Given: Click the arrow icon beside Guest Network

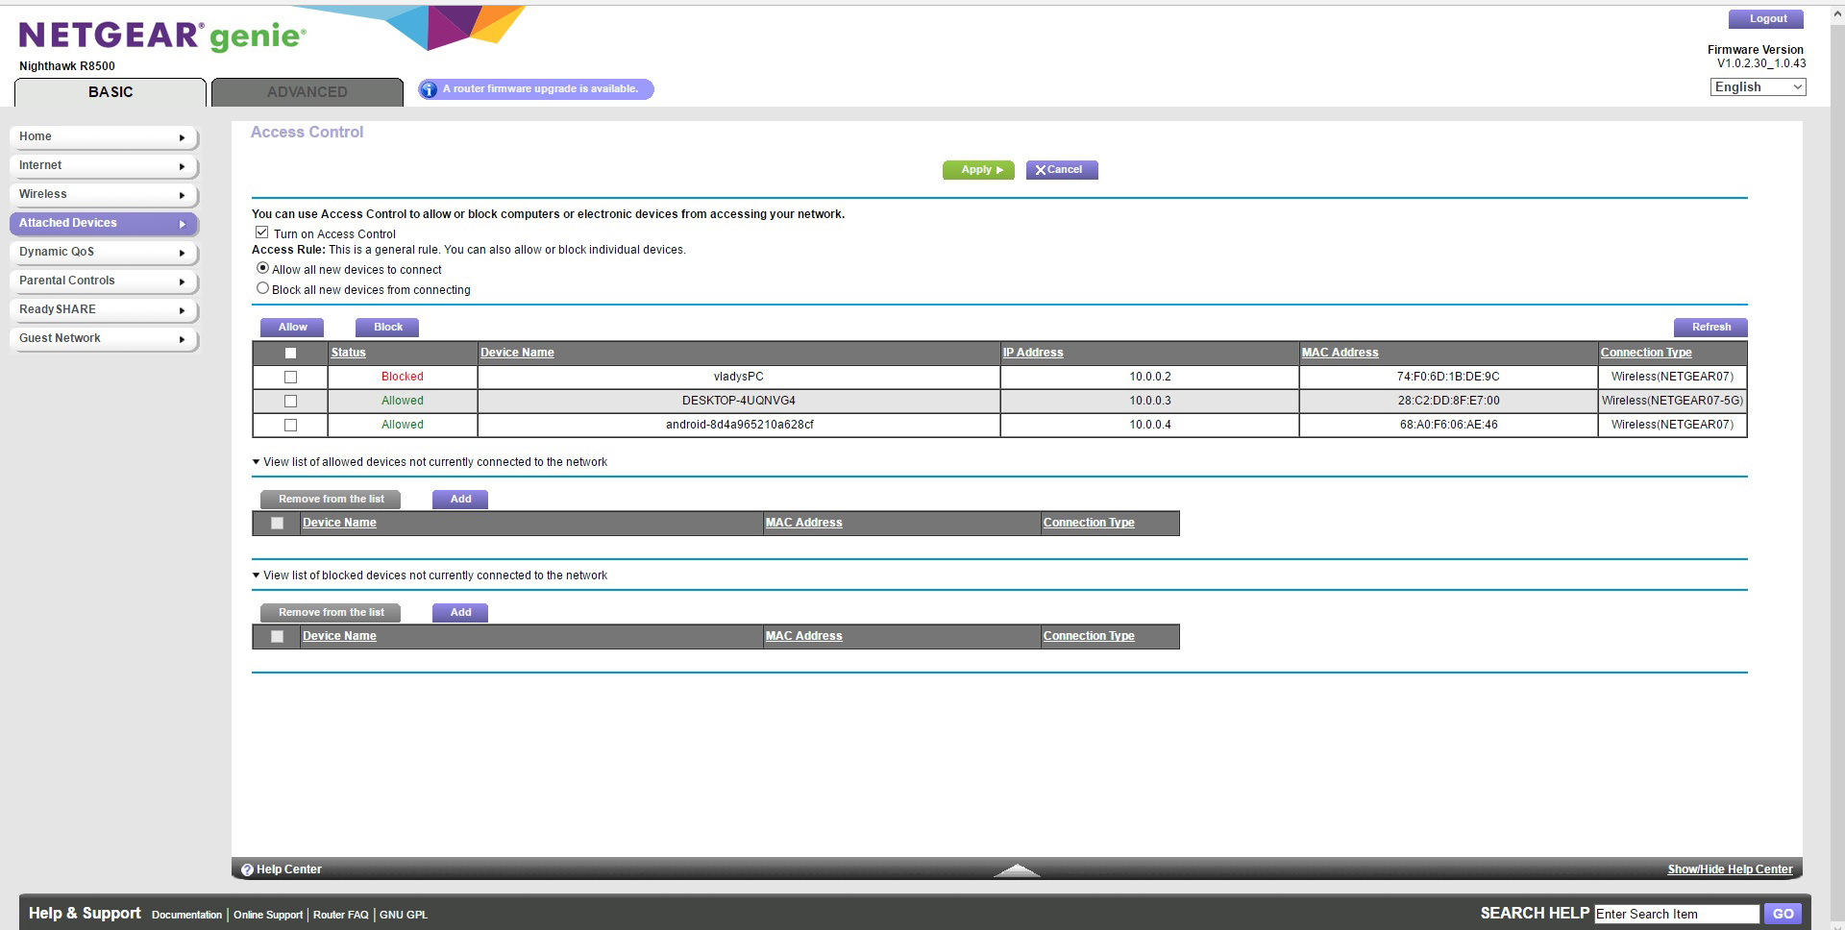Looking at the screenshot, I should pos(182,339).
